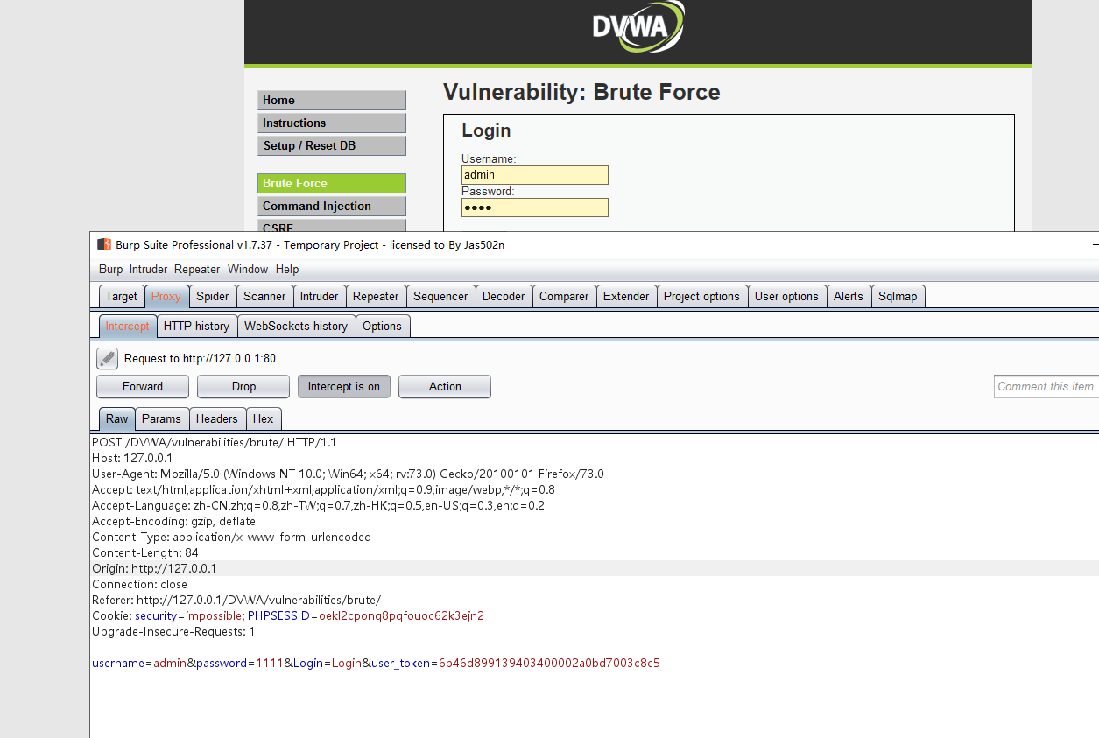The width and height of the screenshot is (1099, 738).
Task: Open the HTTP history sub-tab
Action: click(196, 326)
